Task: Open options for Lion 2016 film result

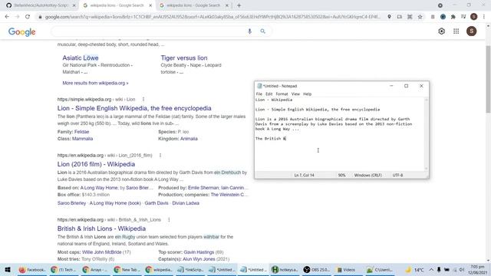Action: (x=160, y=155)
